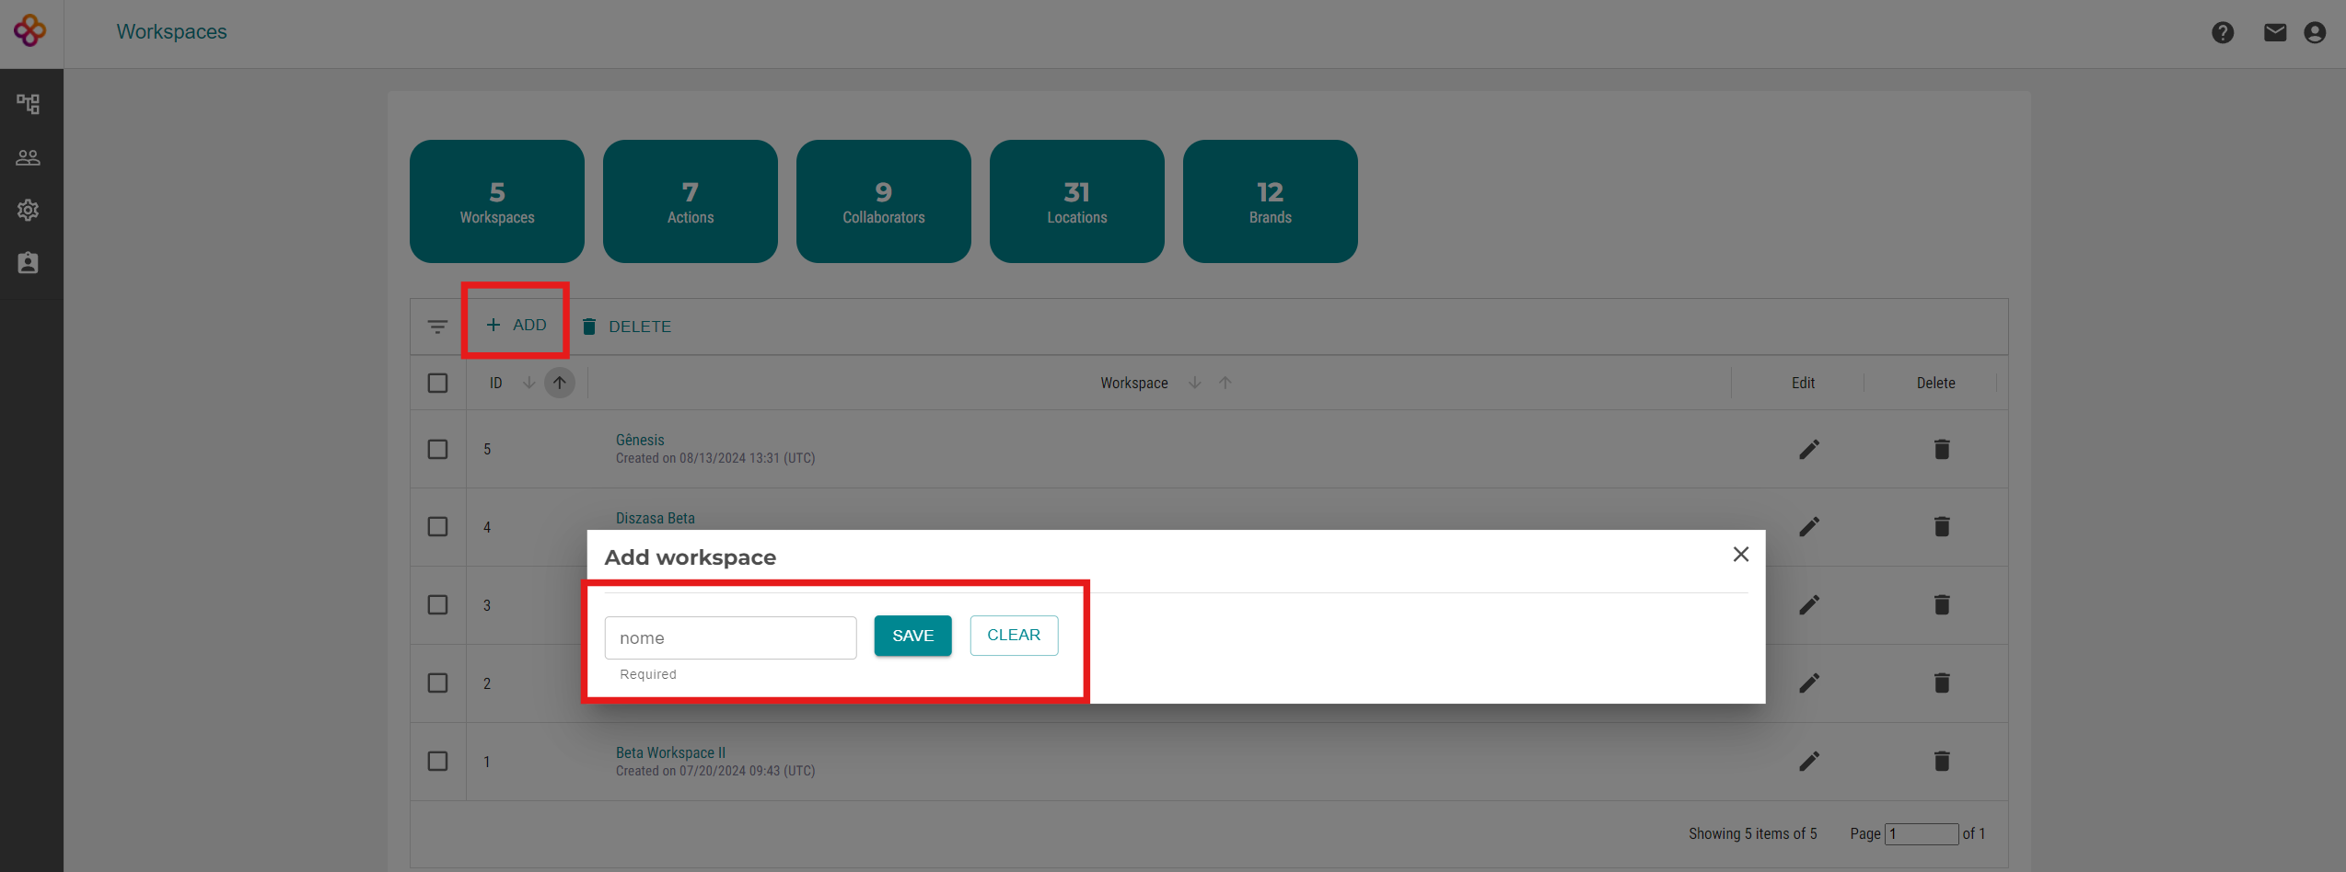Open the user account profile icon
This screenshot has width=2346, height=872.
click(x=2315, y=33)
